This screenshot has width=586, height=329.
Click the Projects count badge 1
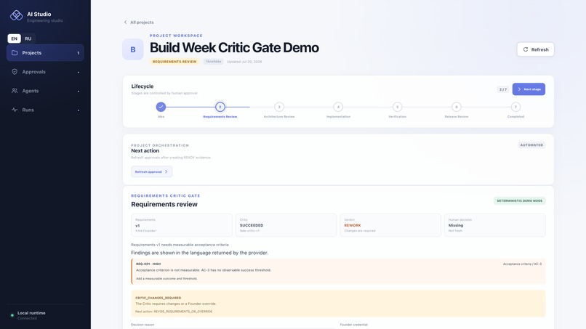tap(79, 53)
